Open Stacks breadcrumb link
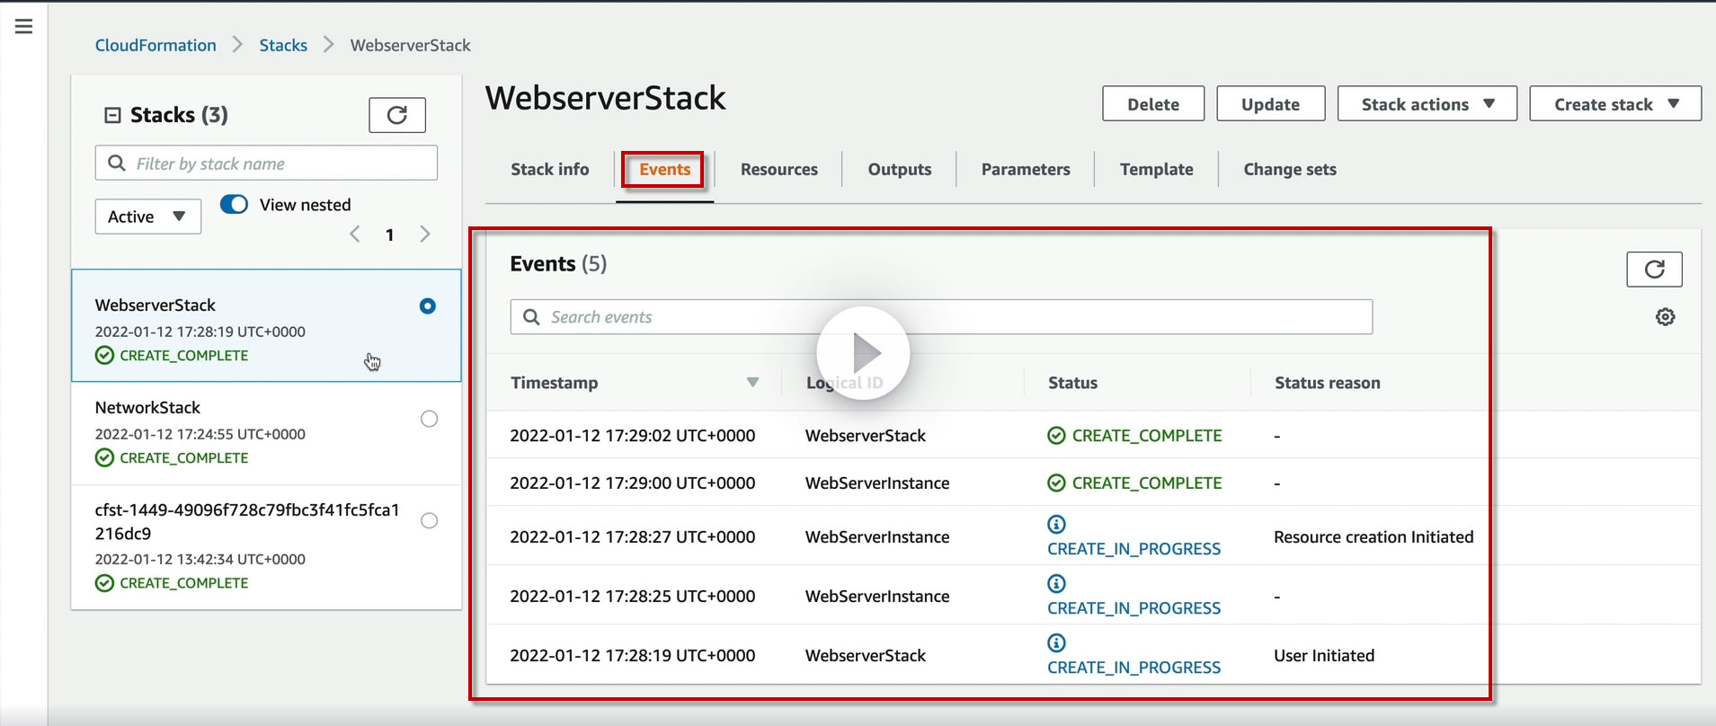The height and width of the screenshot is (726, 1716). (283, 45)
